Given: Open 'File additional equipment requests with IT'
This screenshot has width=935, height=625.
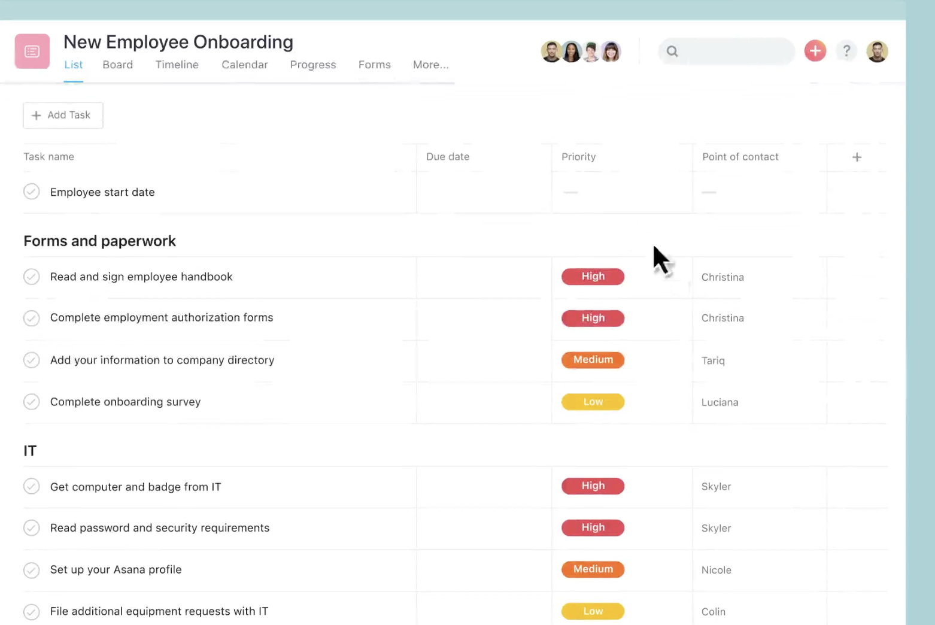Looking at the screenshot, I should click(159, 611).
